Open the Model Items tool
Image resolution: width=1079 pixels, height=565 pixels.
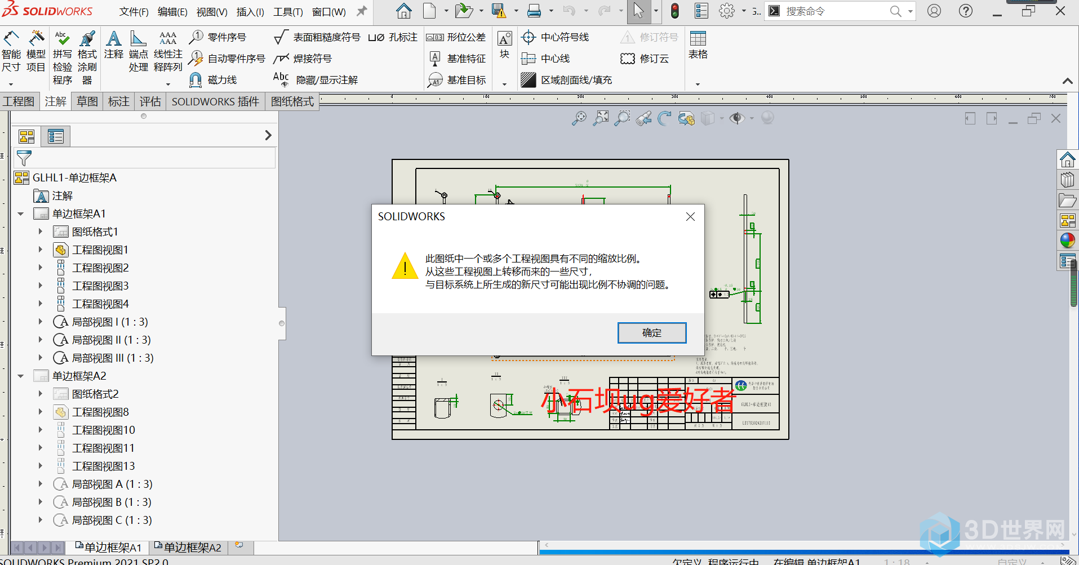click(36, 52)
